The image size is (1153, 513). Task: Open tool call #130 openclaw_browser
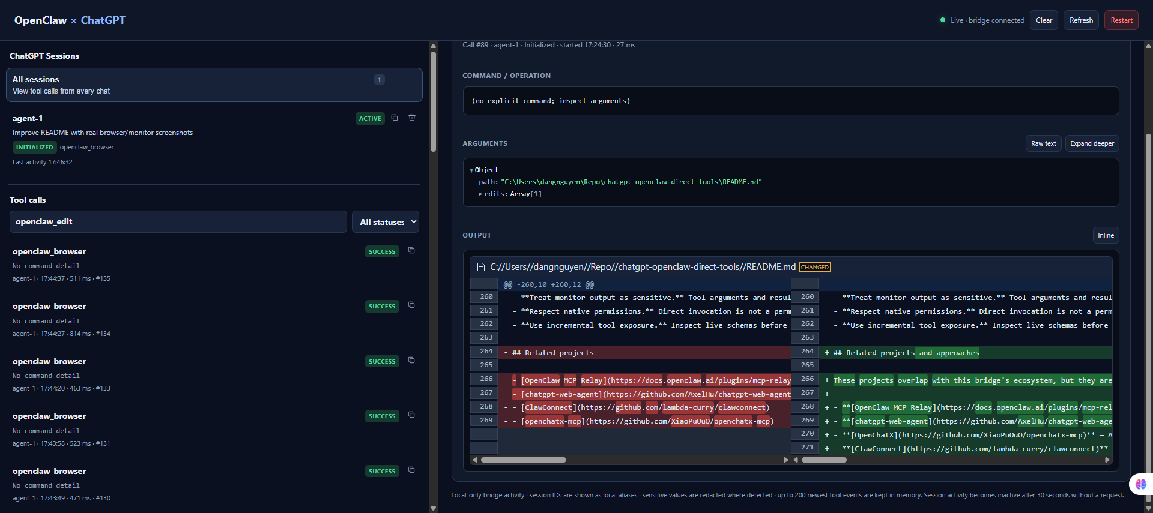click(214, 484)
